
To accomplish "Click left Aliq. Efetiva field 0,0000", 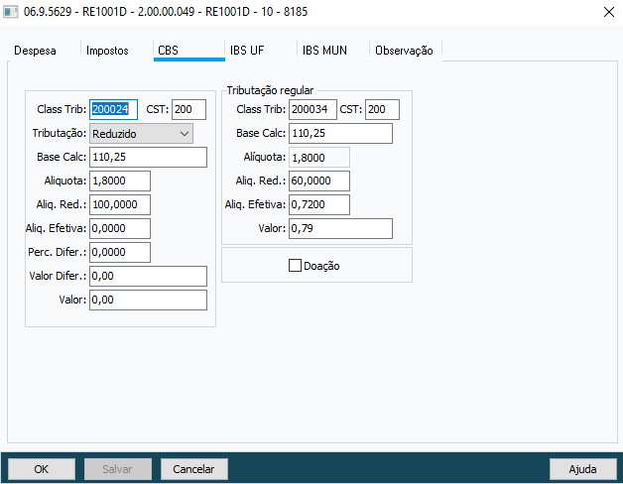I will (x=120, y=228).
